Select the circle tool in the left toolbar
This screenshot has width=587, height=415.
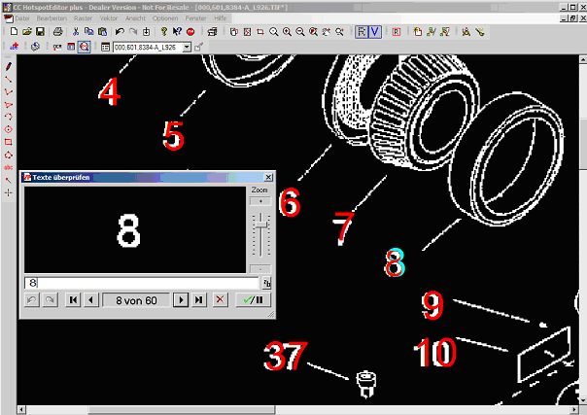(8, 129)
